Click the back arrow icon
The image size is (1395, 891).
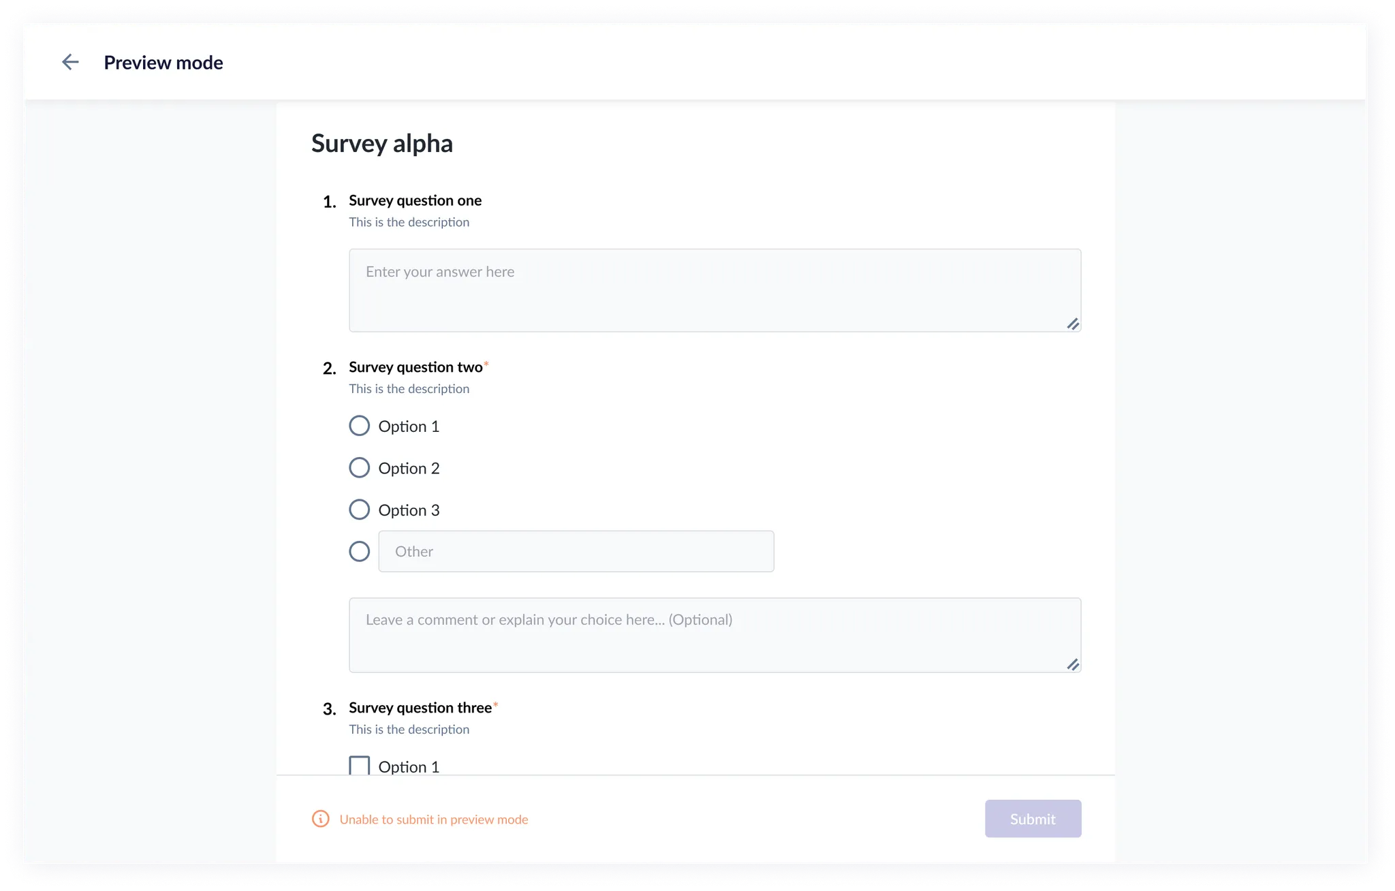tap(70, 63)
